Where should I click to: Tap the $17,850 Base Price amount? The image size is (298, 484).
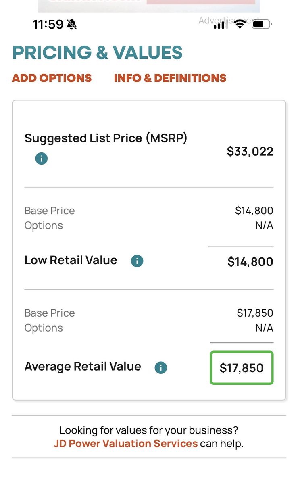click(x=255, y=313)
